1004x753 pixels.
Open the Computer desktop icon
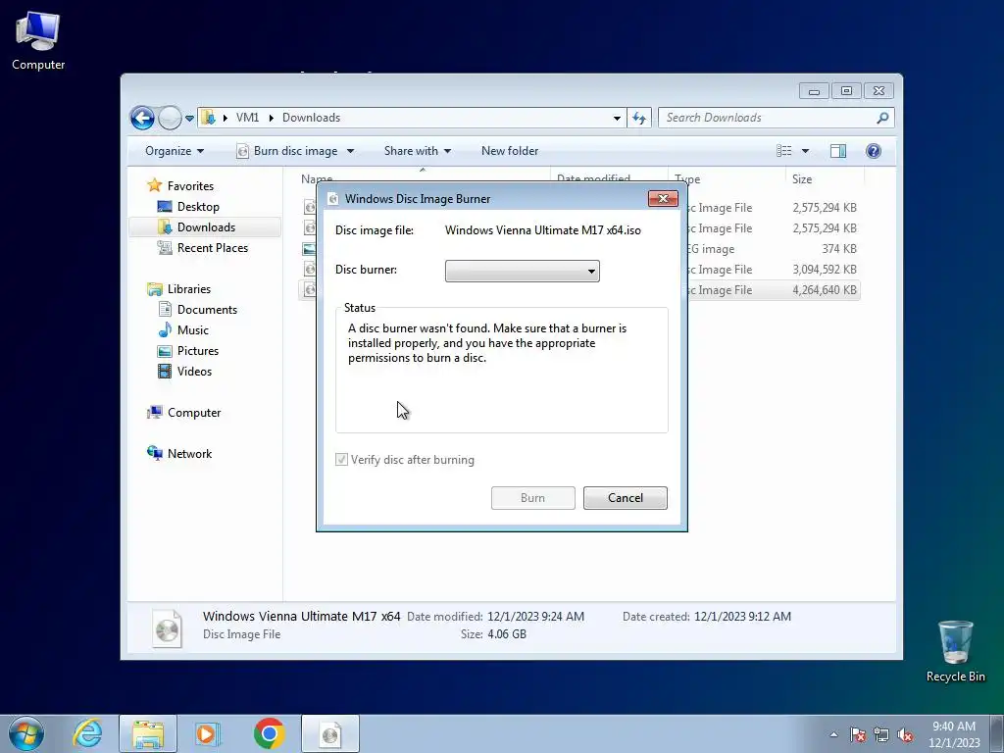tap(38, 41)
